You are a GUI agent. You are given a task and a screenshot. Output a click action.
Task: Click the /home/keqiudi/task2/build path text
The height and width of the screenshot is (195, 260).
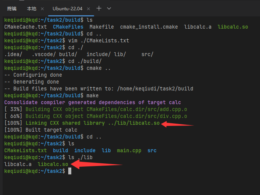pos(155,89)
